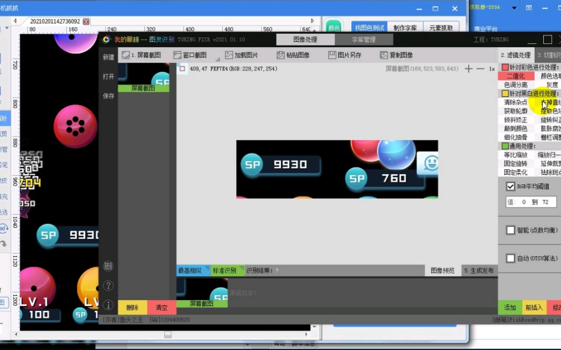Click the 色调分离 filter button
561x350 pixels.
click(x=516, y=85)
